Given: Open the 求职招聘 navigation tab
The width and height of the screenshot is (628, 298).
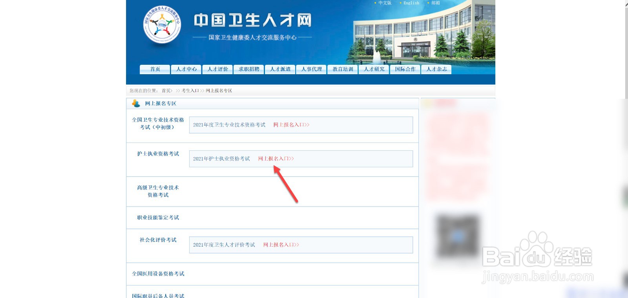Looking at the screenshot, I should point(249,69).
